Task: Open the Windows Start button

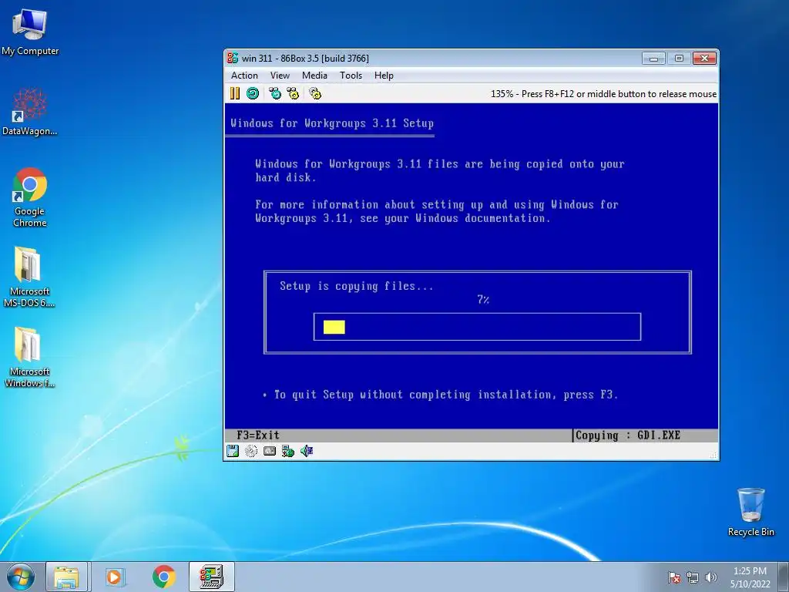Action: coord(21,577)
